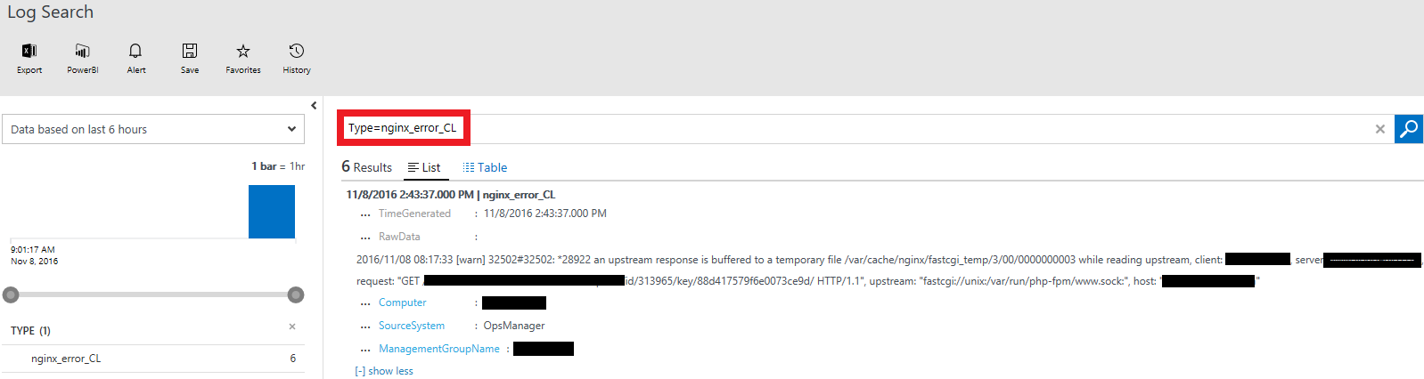
Task: Click the ManagementGroupName field link
Action: click(439, 349)
